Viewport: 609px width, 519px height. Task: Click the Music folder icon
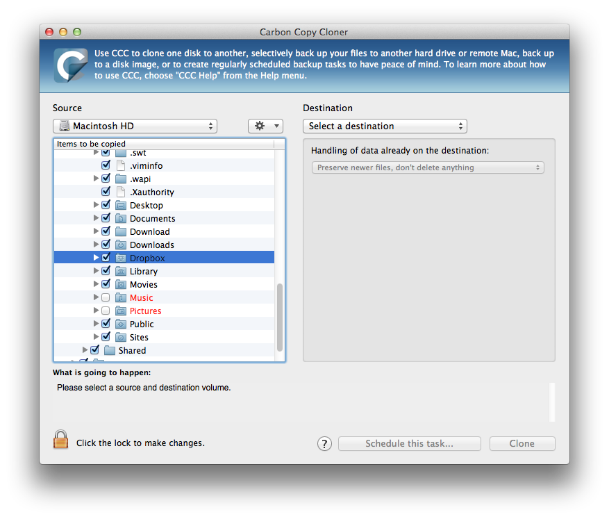[x=121, y=297]
